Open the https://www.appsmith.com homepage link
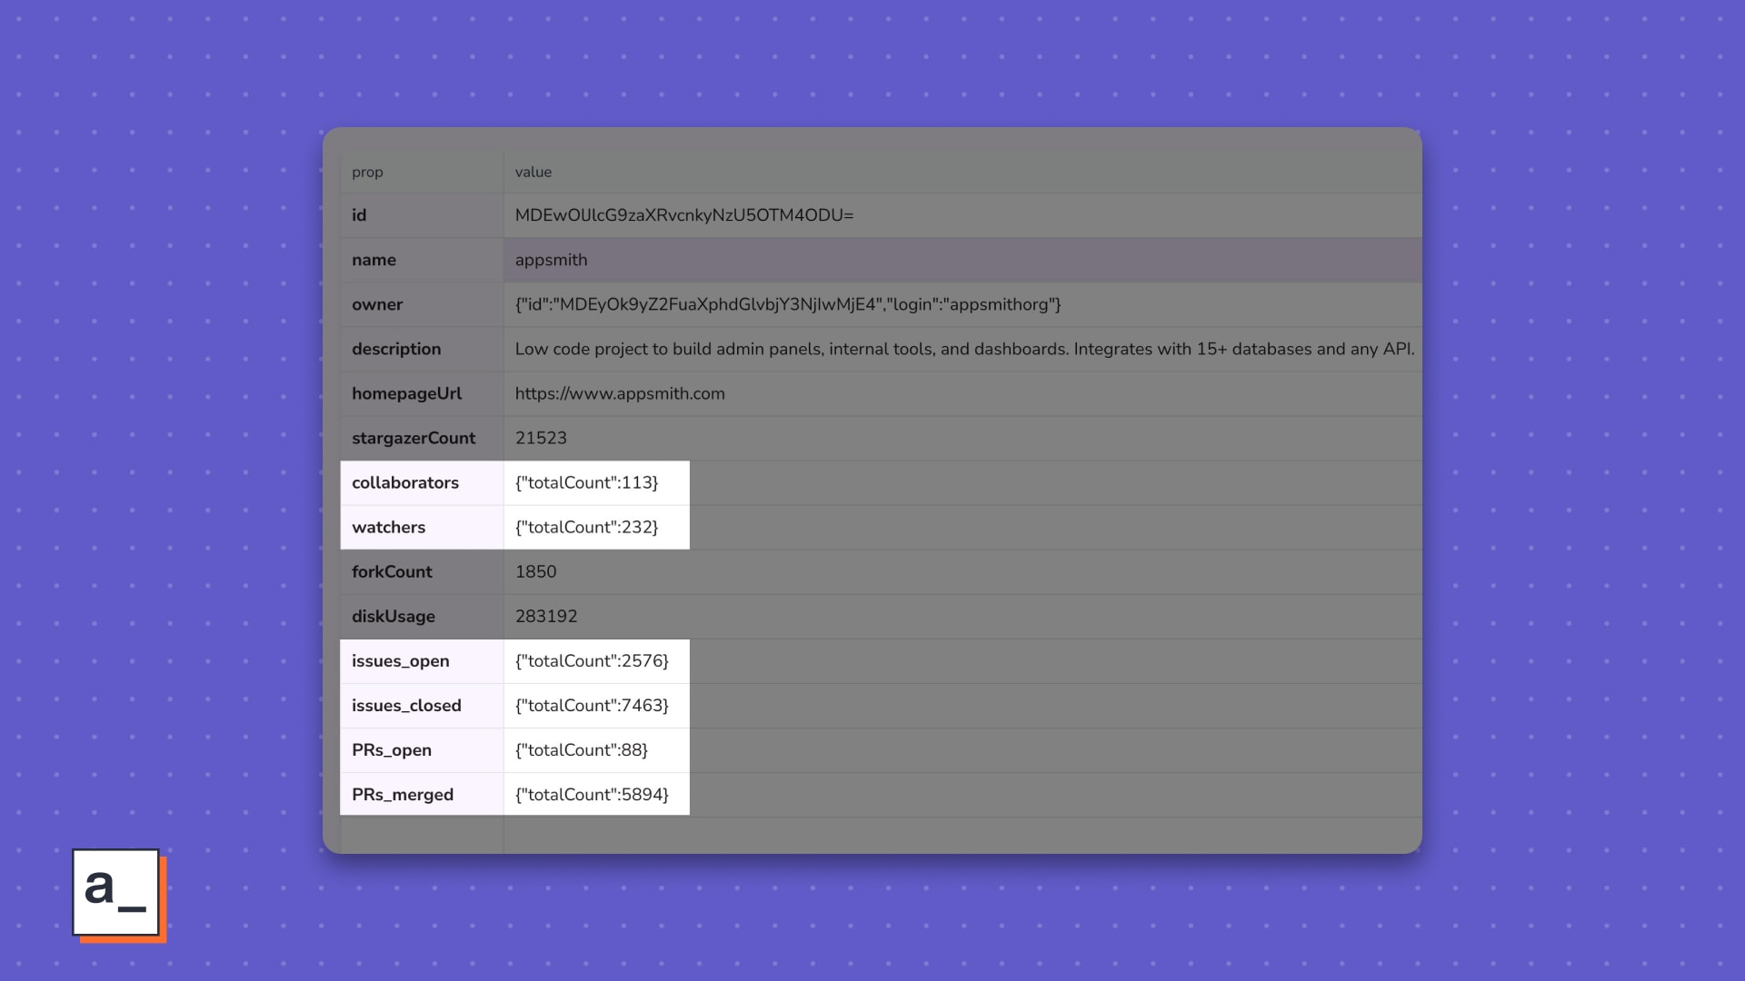Screen dimensions: 1745x981 tap(620, 393)
